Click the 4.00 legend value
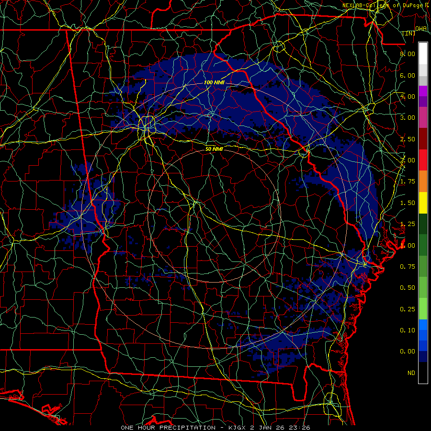The width and height of the screenshot is (431, 431). point(408,96)
